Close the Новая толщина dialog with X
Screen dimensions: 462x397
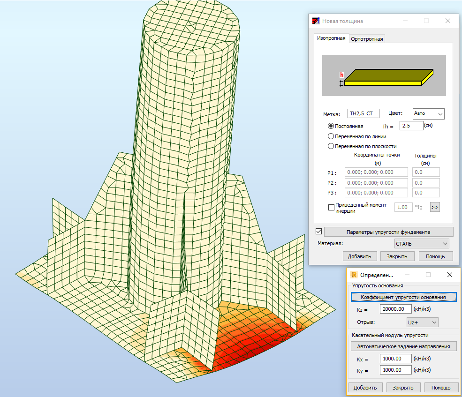click(x=448, y=21)
